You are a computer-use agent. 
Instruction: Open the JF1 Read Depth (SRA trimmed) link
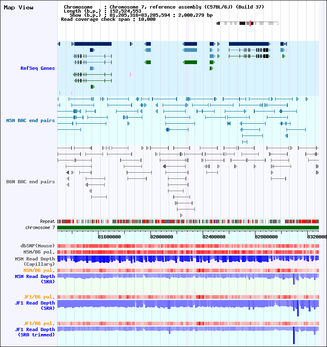click(x=35, y=332)
